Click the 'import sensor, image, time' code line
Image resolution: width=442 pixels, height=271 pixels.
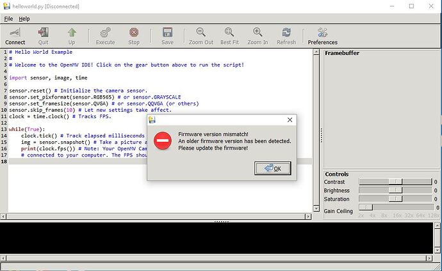48,78
